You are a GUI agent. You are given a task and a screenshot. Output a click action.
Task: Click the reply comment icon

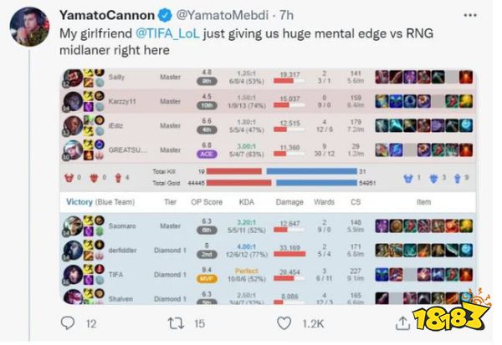68,323
